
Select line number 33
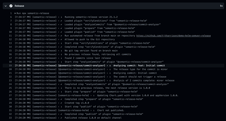(10, 118)
